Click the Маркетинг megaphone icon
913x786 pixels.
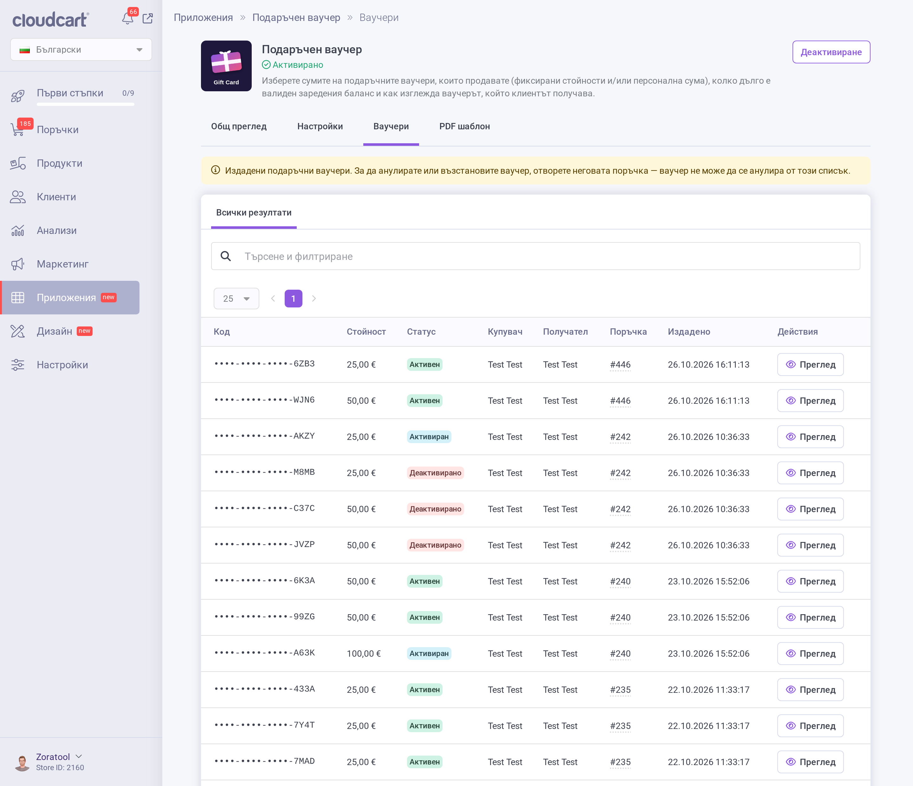(x=18, y=264)
